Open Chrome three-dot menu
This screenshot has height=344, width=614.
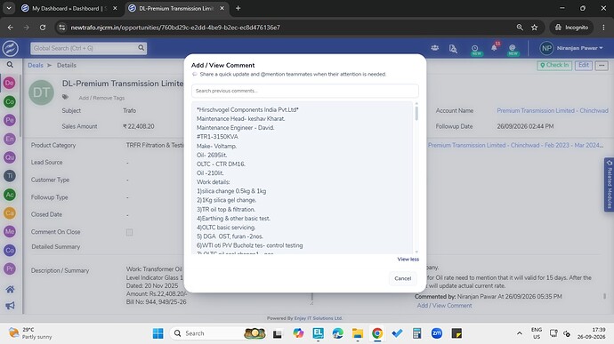coord(603,28)
